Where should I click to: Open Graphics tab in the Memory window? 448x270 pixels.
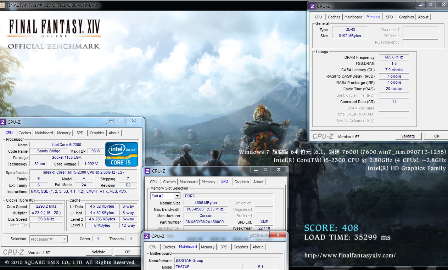(x=407, y=17)
